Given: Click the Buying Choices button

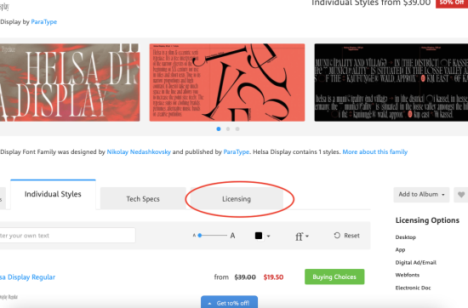Looking at the screenshot, I should [334, 277].
